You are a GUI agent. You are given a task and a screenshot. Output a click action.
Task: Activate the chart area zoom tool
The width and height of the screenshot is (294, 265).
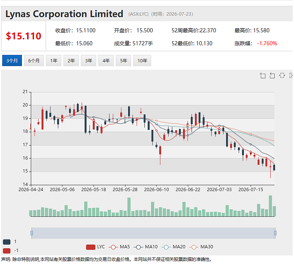click(x=262, y=75)
